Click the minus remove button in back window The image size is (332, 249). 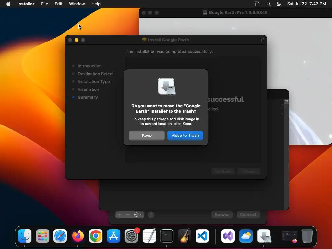tap(128, 215)
